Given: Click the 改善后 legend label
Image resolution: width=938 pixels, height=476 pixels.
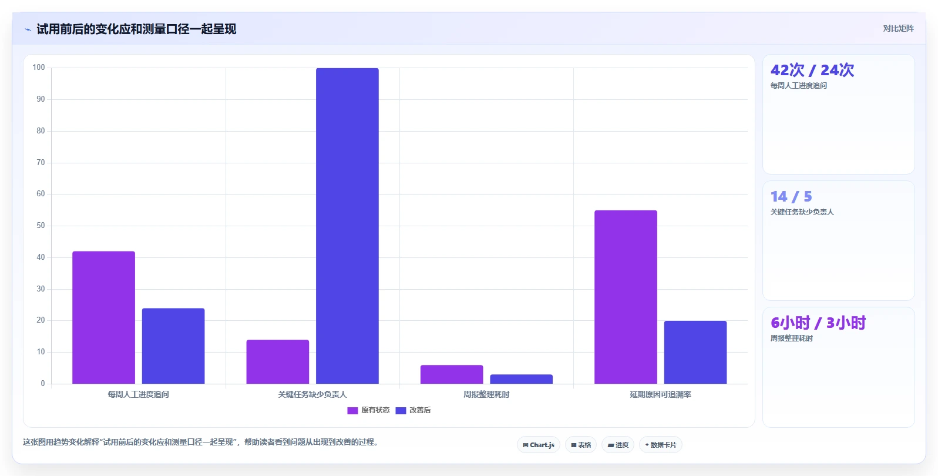Looking at the screenshot, I should tap(420, 410).
